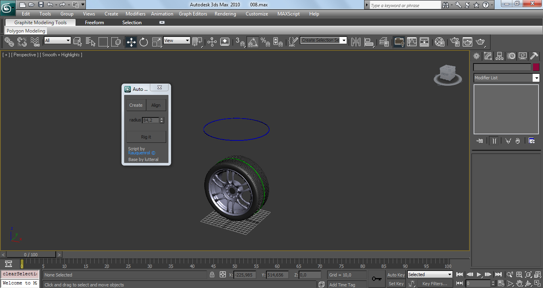The image size is (543, 288).
Task: Open the Render Setup dialog
Action: [x=454, y=42]
